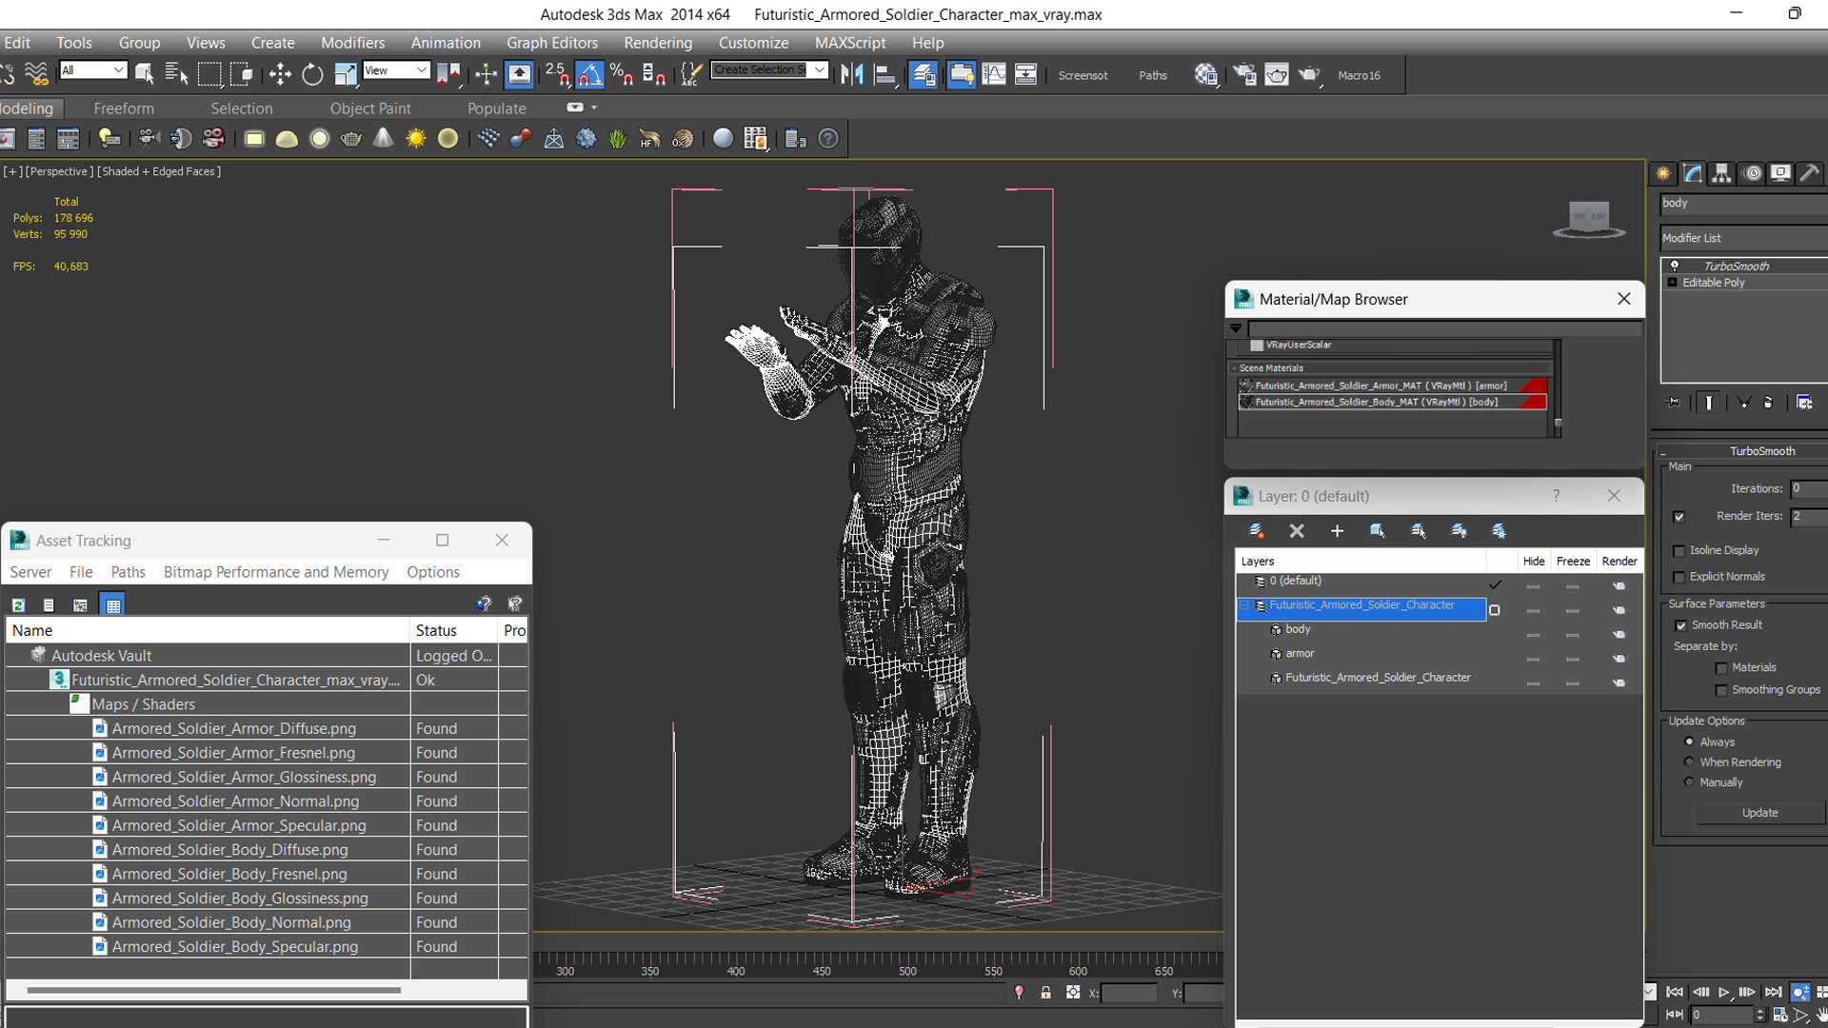Click the Update button
The width and height of the screenshot is (1828, 1028).
1759,813
